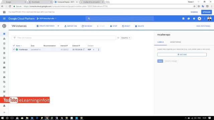Save label changes
Screen dimensions: 214x120
tap(160, 61)
